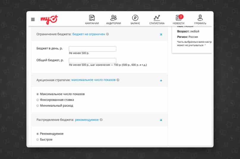This screenshot has width=240, height=159.
Task: Collapse the Распределение бюджета section
Action: [x=161, y=120]
